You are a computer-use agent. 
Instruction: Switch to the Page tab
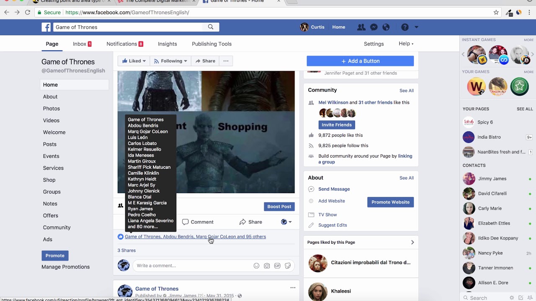coord(52,44)
